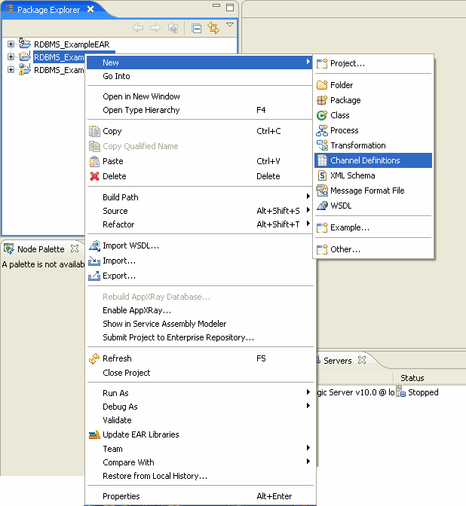This screenshot has height=506, width=466.
Task: Click the Node Palette tab icon
Action: (x=9, y=248)
